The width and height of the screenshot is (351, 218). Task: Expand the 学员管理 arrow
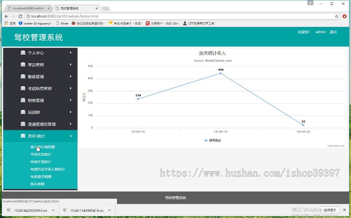tap(71, 64)
